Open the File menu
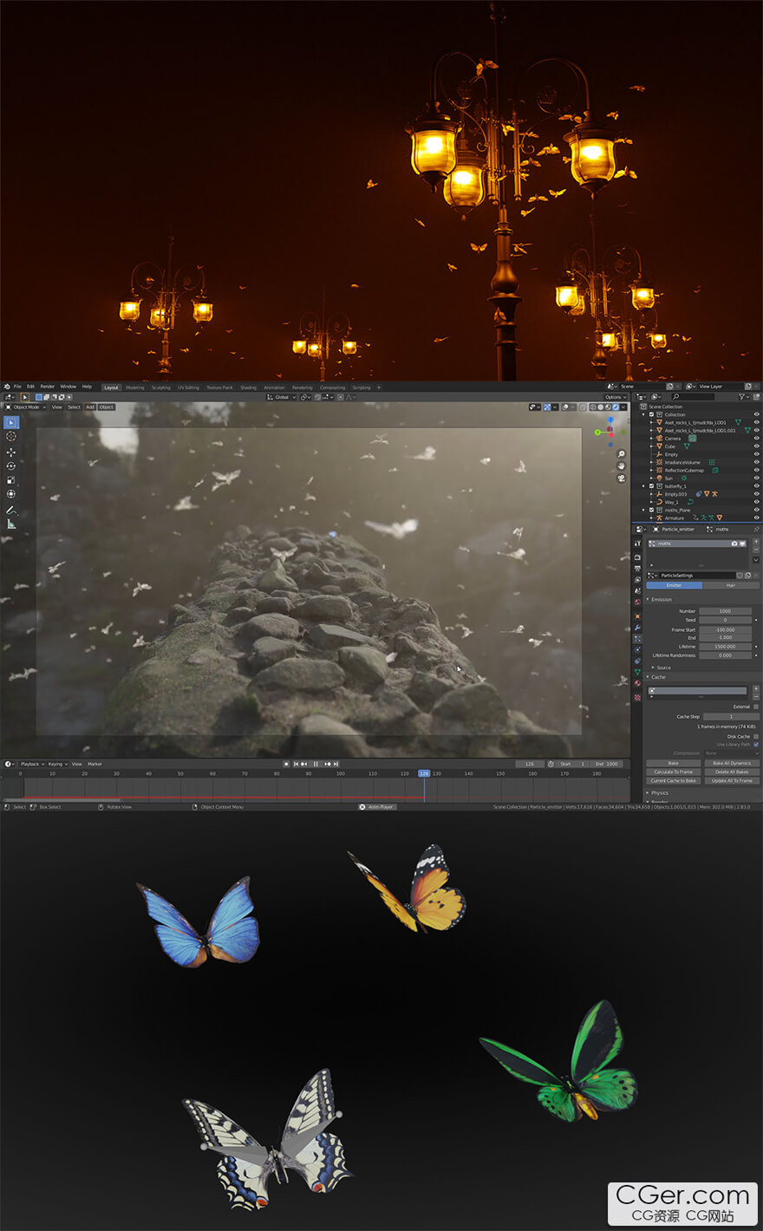The height and width of the screenshot is (1231, 763). tap(17, 387)
